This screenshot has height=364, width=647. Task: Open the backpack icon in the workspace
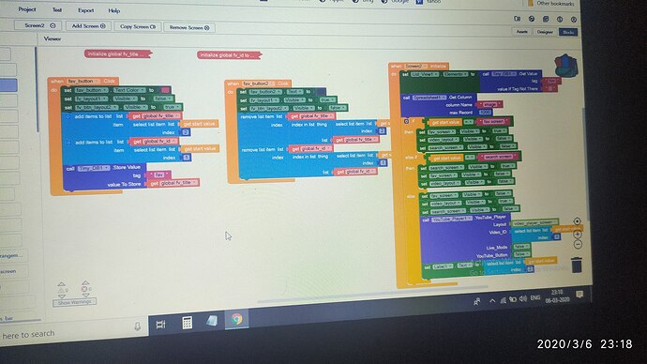565,66
